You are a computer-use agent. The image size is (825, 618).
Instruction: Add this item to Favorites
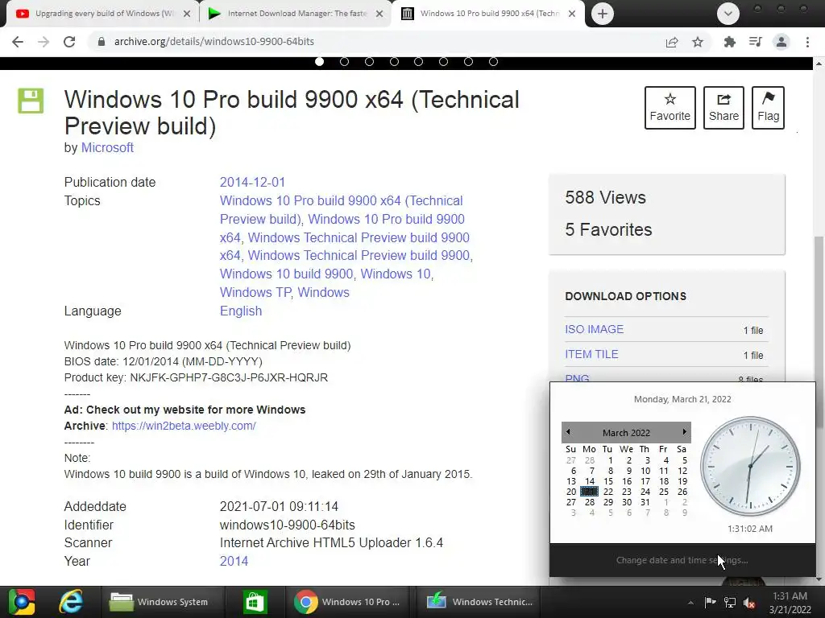coord(670,108)
